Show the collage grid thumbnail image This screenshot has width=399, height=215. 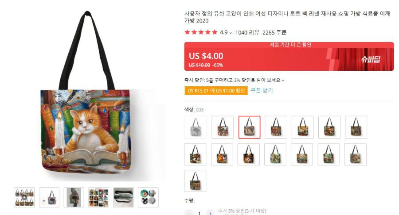click(99, 197)
